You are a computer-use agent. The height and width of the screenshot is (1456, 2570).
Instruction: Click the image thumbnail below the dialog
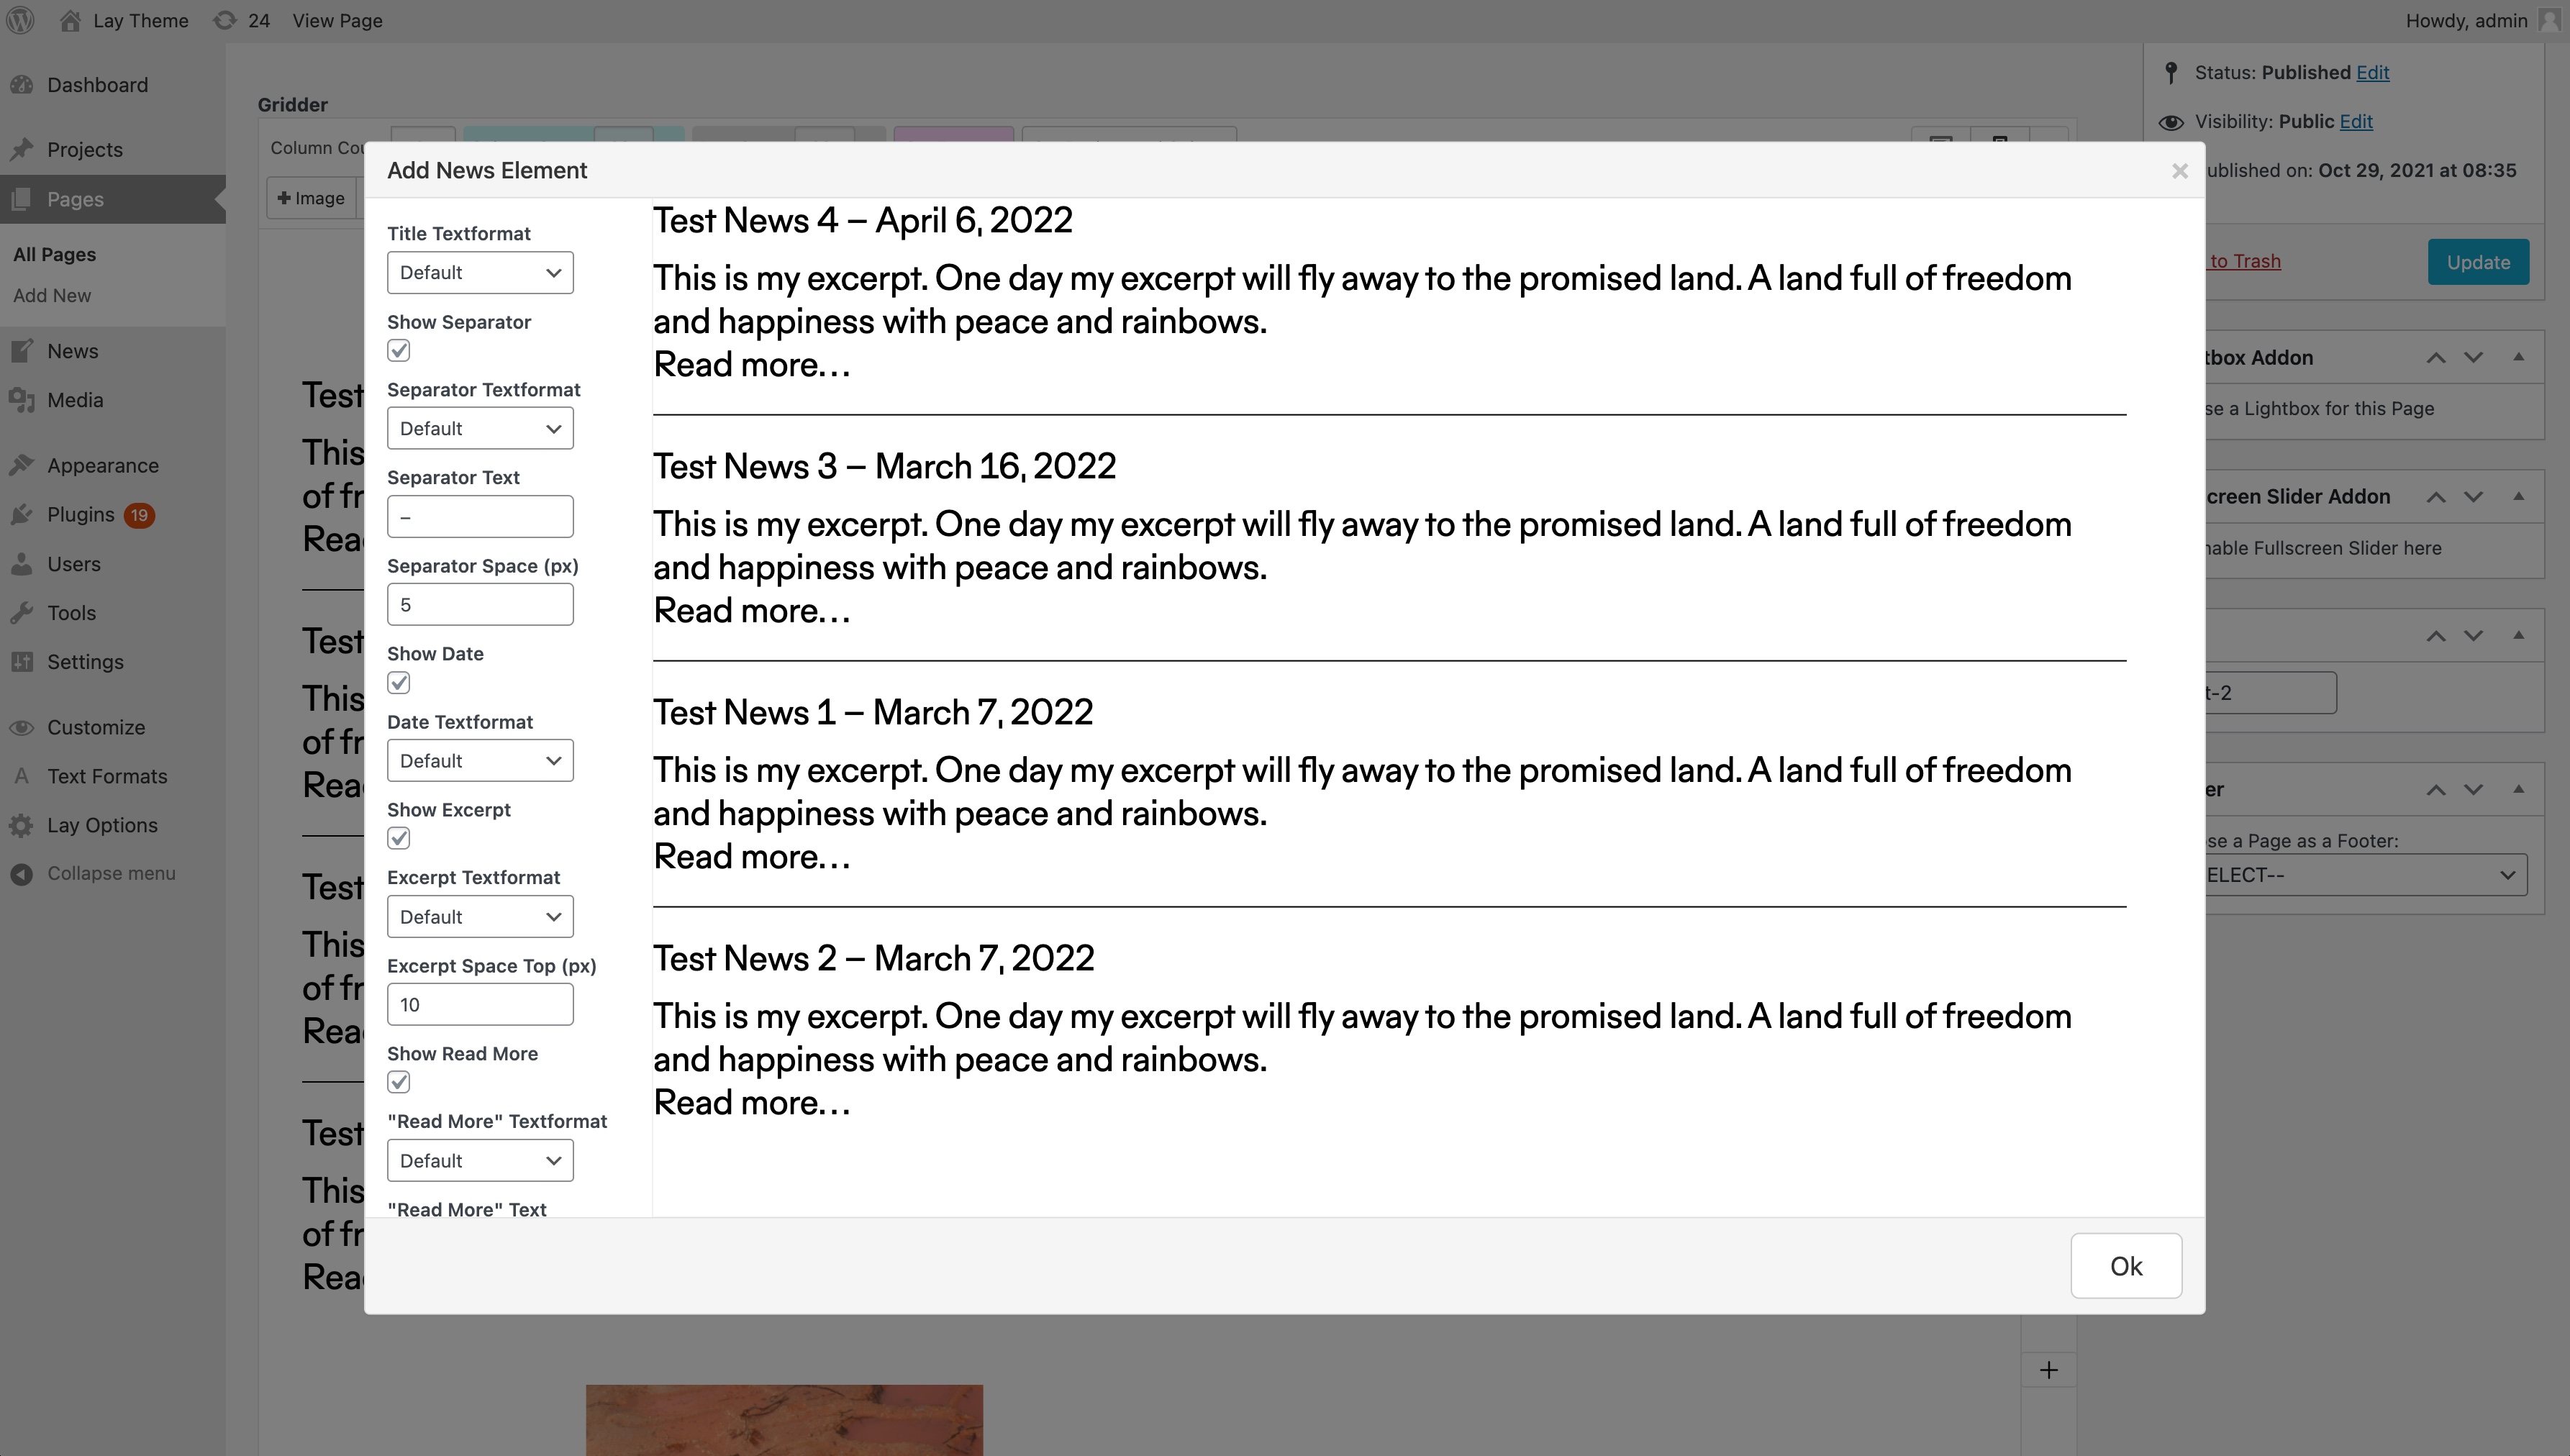[784, 1420]
